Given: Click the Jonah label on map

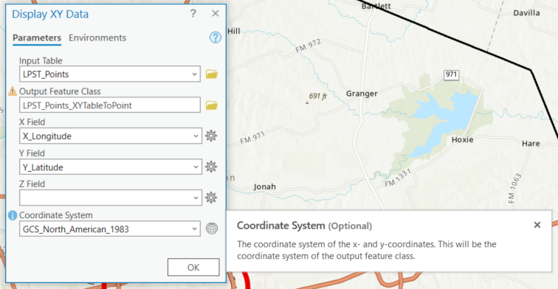Looking at the screenshot, I should [265, 187].
